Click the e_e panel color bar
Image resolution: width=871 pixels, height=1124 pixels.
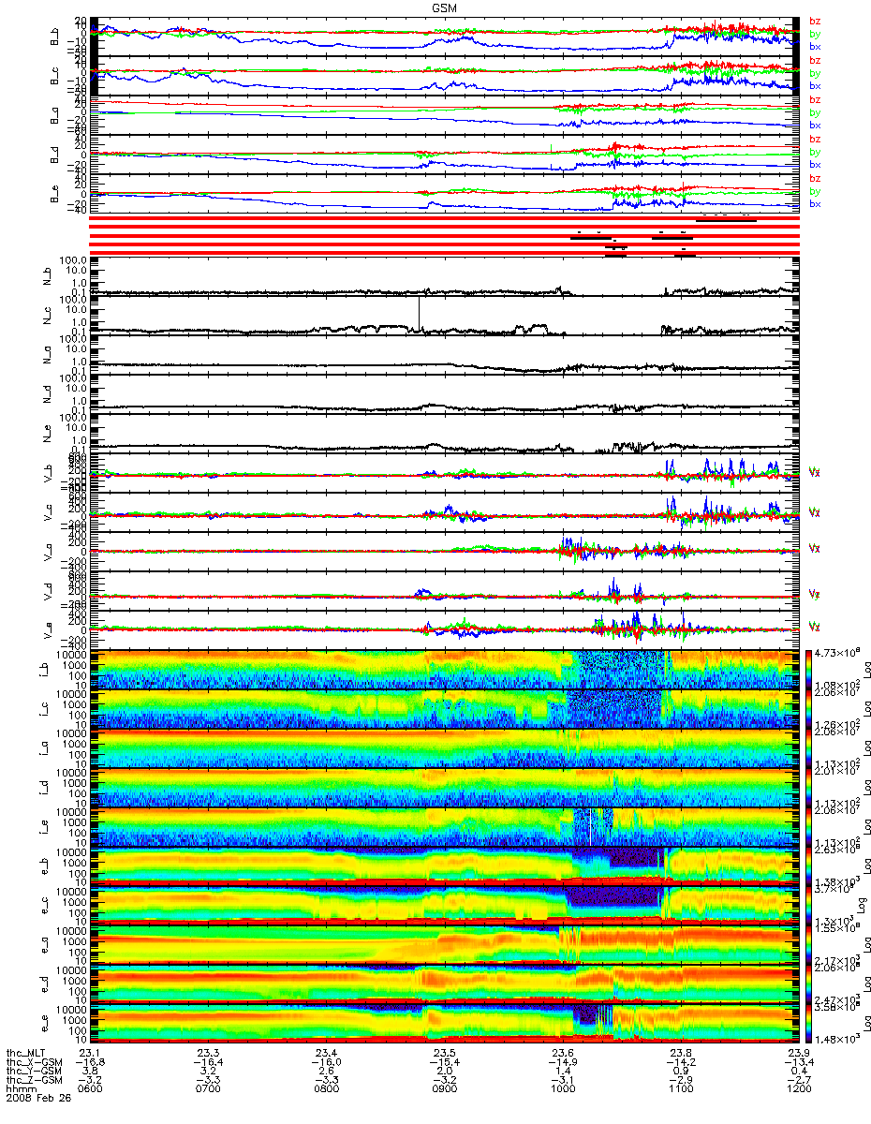coord(806,1022)
